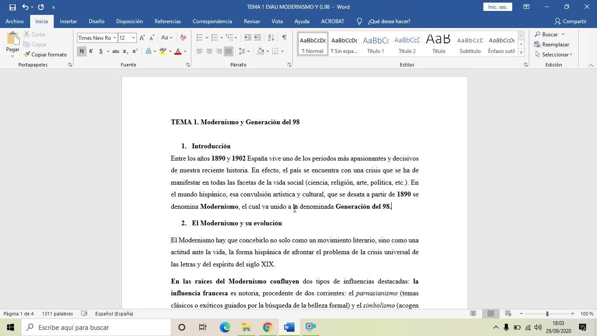Toggle italic (K) formatting
597x336 pixels.
[91, 51]
